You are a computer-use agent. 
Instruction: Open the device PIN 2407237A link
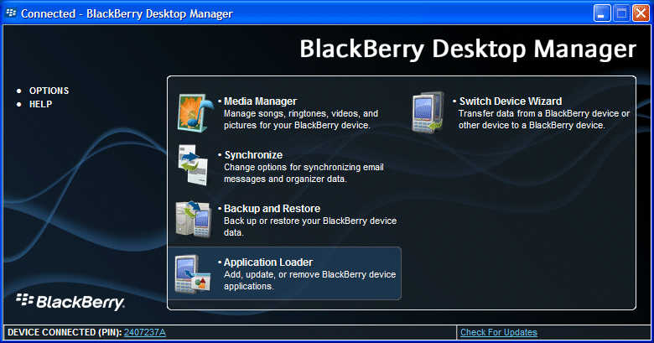(x=145, y=333)
